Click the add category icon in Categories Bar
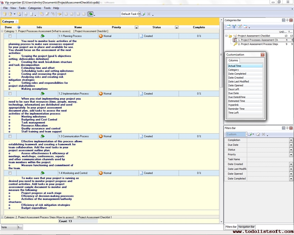 (228, 27)
